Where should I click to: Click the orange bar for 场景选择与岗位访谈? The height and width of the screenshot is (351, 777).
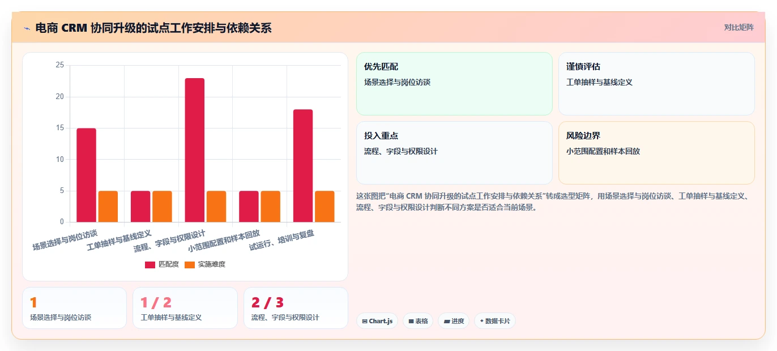[x=108, y=207]
